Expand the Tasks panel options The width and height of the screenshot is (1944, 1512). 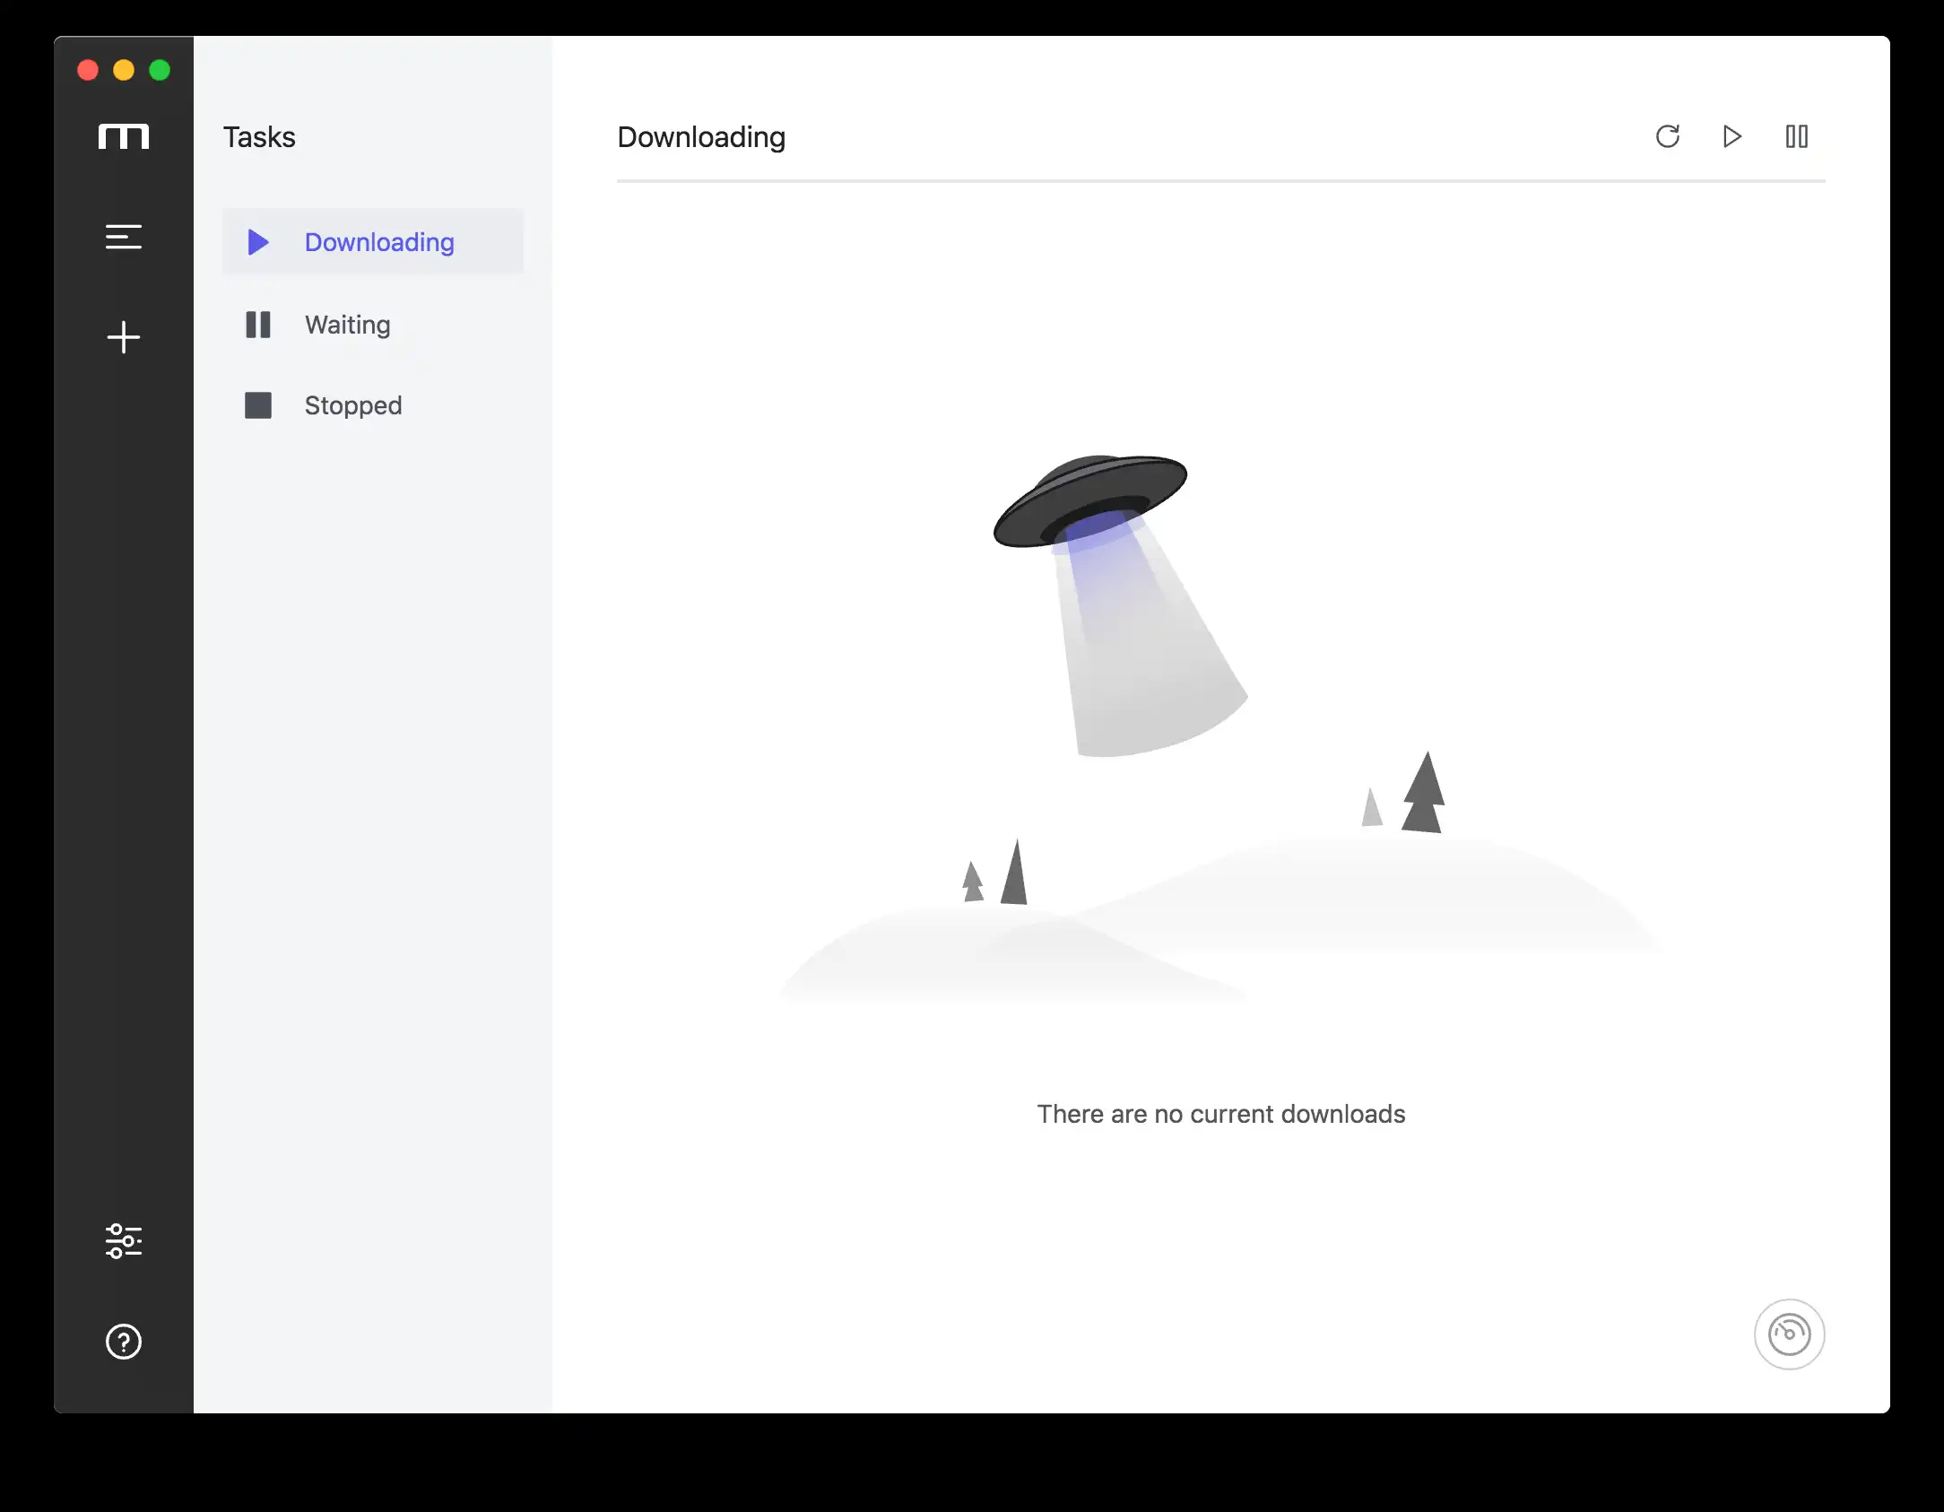pos(125,237)
